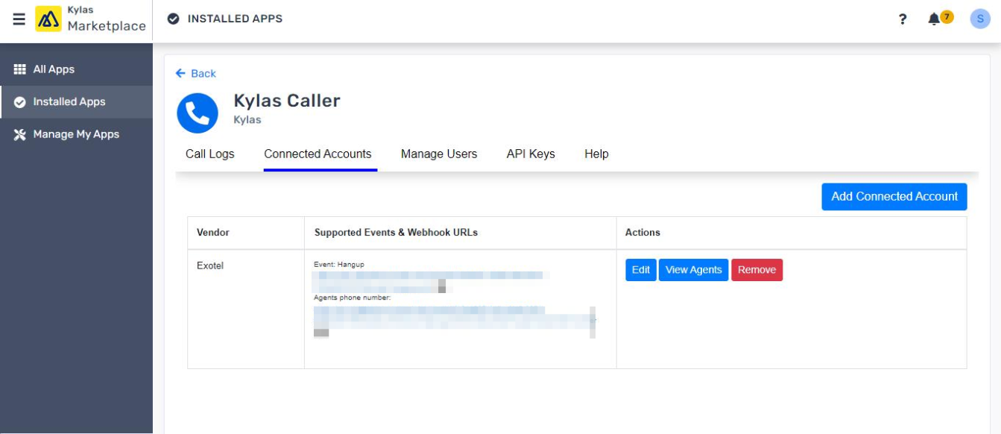Image resolution: width=1001 pixels, height=434 pixels.
Task: Go back using the Back link
Action: click(x=196, y=73)
